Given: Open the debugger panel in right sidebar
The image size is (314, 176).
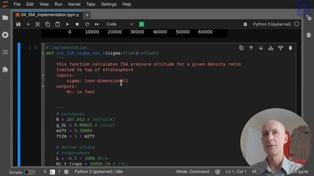Looking at the screenshot, I should tap(309, 35).
